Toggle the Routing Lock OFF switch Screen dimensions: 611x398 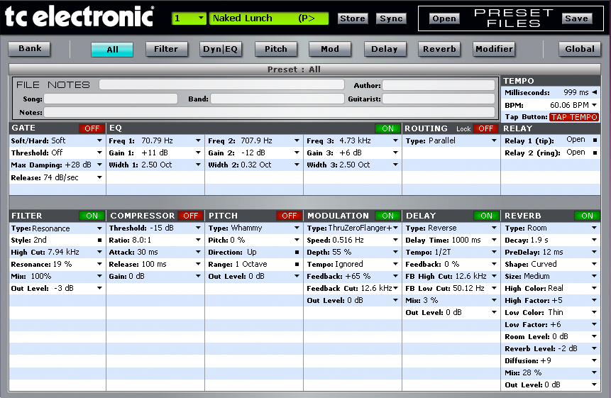coord(486,128)
